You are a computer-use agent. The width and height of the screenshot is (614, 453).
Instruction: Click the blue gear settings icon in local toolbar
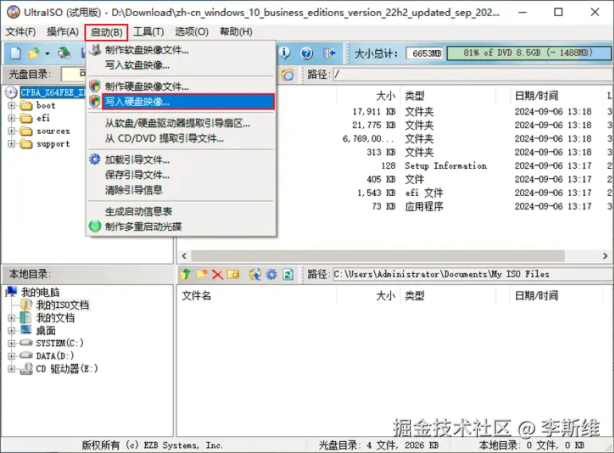[272, 274]
